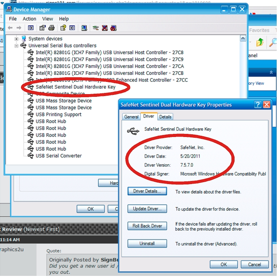Select the first USB Mass Storage Device

[x=64, y=101]
